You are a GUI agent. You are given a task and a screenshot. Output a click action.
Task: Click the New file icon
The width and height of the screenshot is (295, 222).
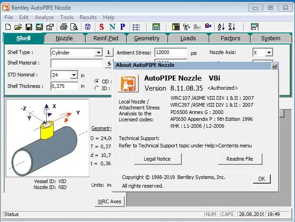pos(8,27)
